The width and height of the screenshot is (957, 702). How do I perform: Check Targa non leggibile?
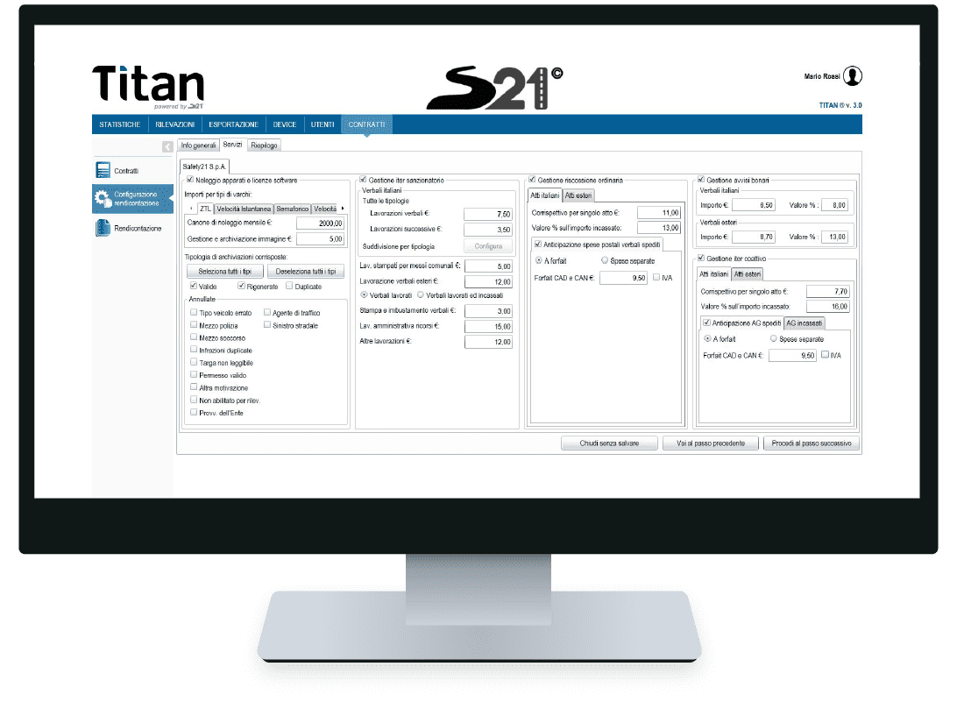[194, 362]
